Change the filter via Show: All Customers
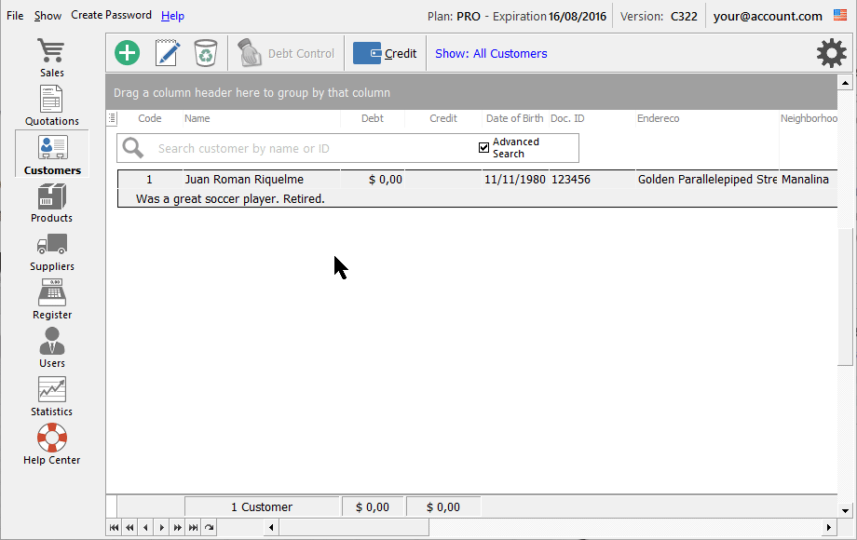This screenshot has height=540, width=857. click(491, 53)
